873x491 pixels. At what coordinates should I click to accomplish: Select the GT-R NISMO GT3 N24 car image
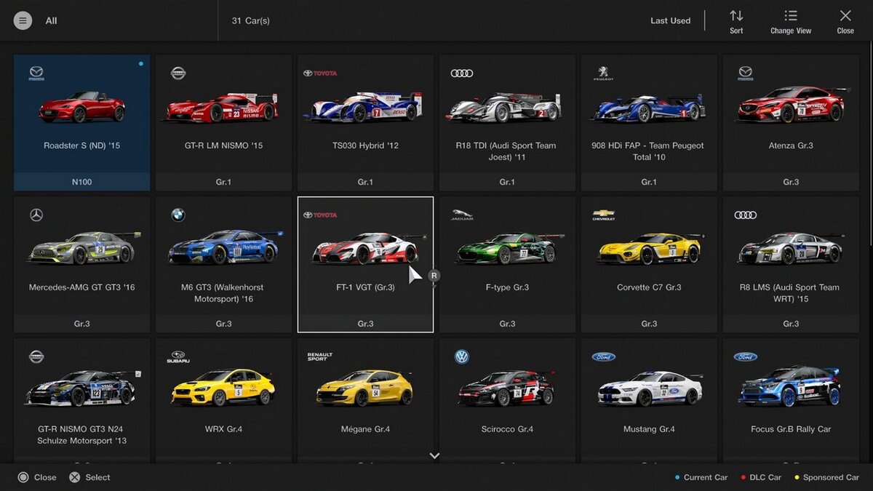click(81, 388)
